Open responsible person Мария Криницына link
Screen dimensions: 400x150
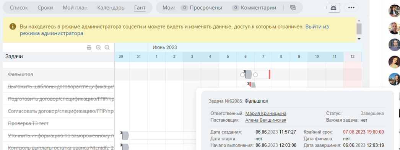click(x=265, y=114)
